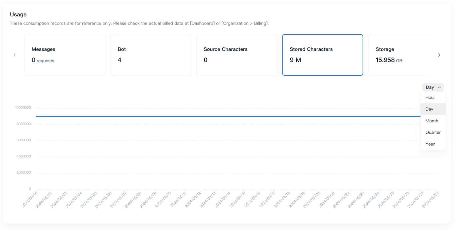Choose Hour from the interval list
456x230 pixels.
pos(430,98)
